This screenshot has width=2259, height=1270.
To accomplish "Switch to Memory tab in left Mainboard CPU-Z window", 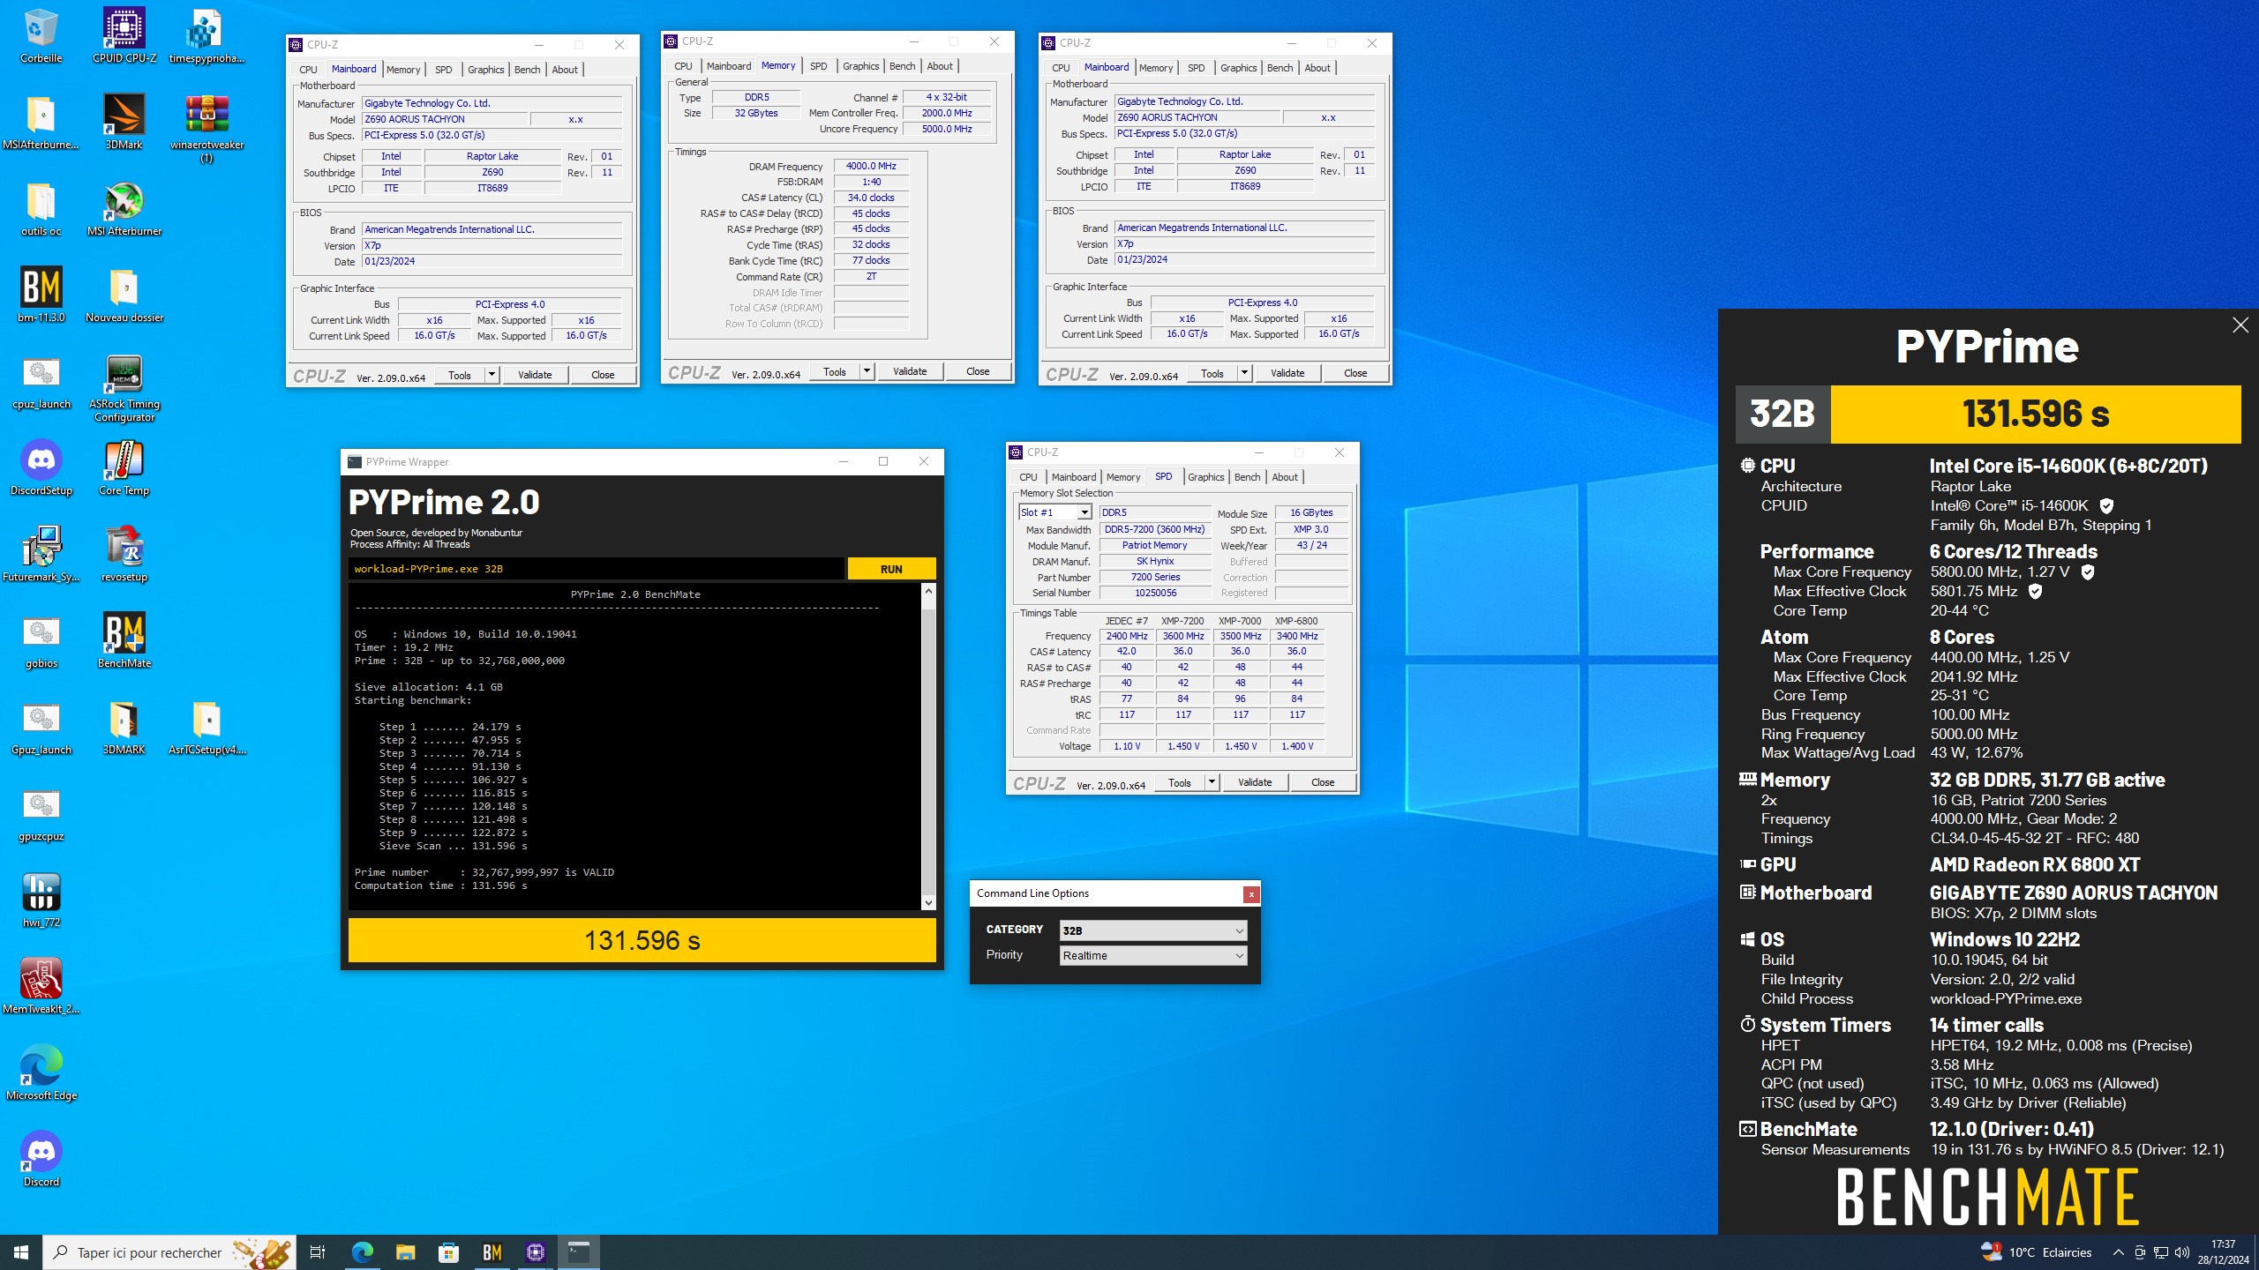I will 403,70.
